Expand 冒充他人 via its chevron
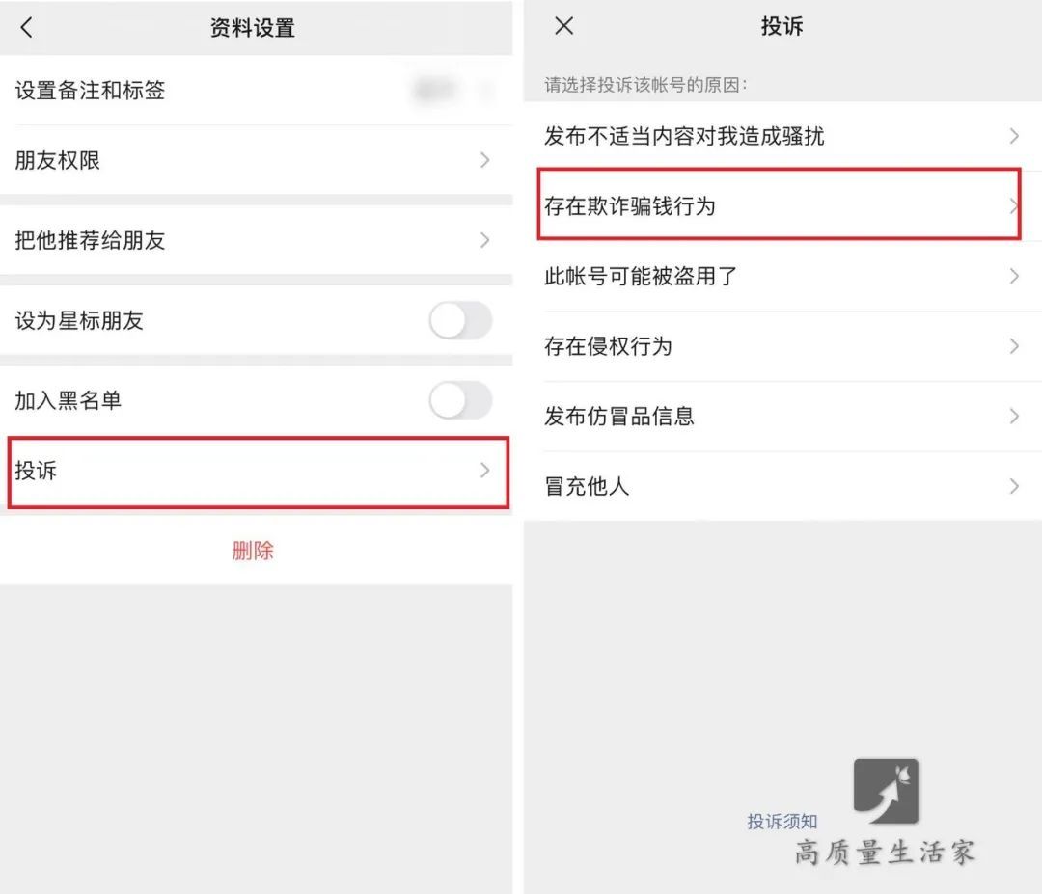The width and height of the screenshot is (1042, 894). 1014,486
